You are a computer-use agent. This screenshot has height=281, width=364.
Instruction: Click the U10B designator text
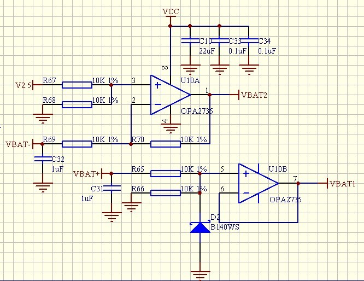coord(278,169)
